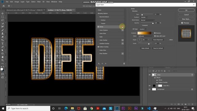Click the add layer mask icon in Layers panel
The image size is (197, 111).
click(179, 104)
